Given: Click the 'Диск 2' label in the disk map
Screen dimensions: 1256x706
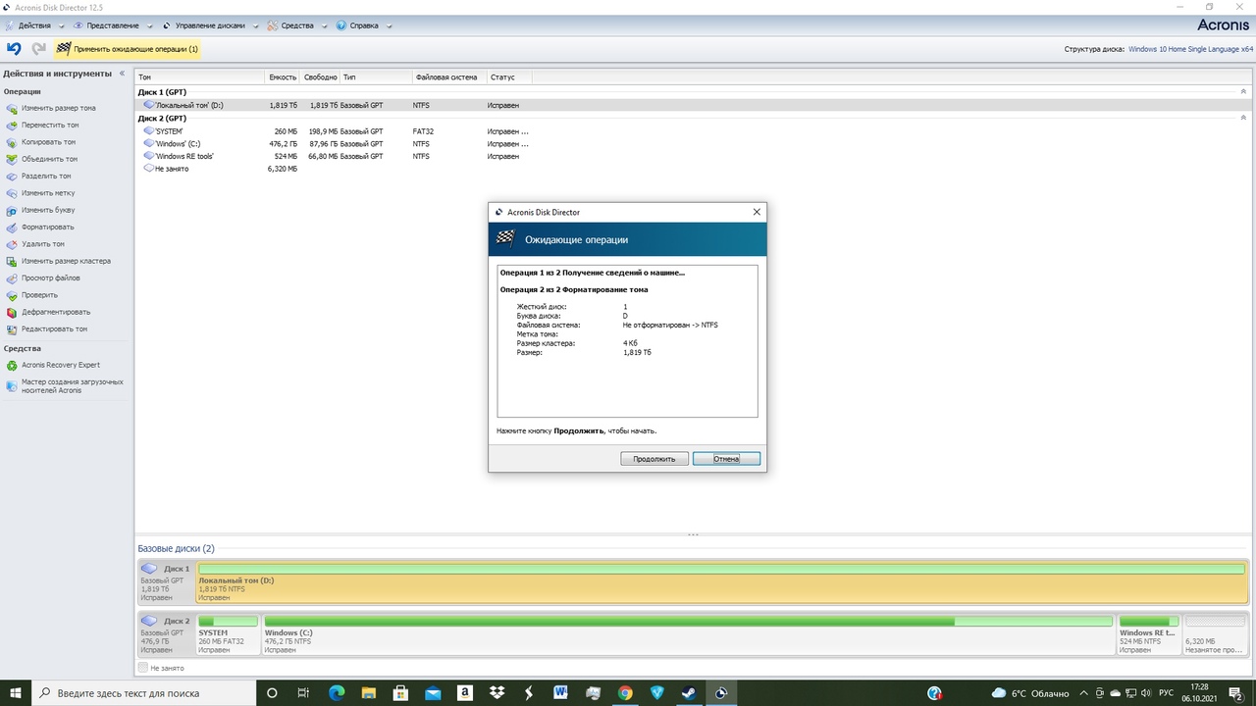Looking at the screenshot, I should pos(177,621).
